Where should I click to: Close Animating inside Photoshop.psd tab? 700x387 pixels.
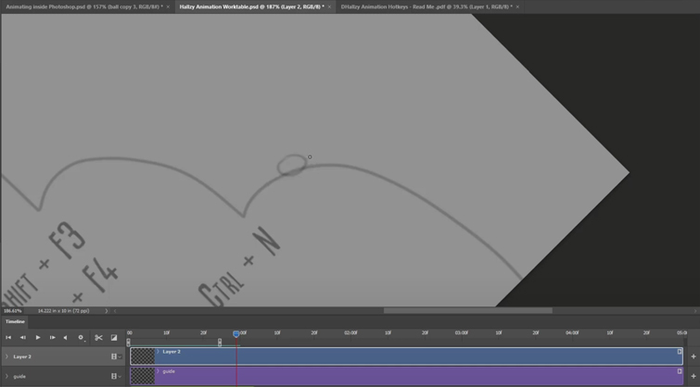(x=168, y=6)
